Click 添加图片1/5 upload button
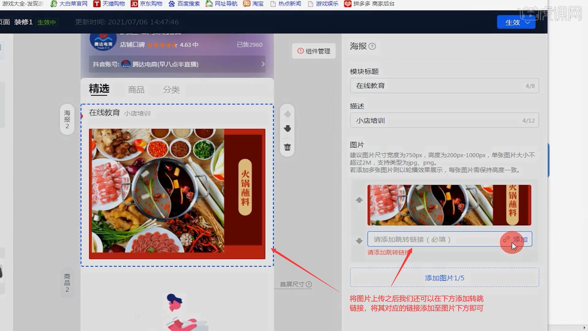Screen dimensions: 588x331 coord(444,278)
